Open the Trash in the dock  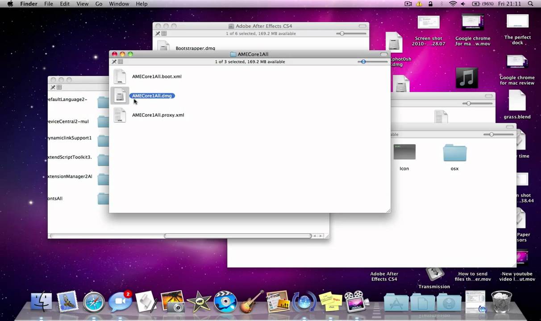point(501,301)
